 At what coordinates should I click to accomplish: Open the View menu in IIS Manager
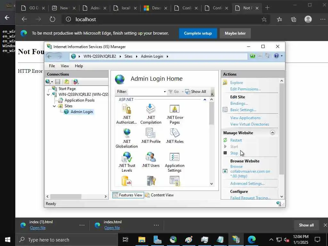tap(65, 66)
